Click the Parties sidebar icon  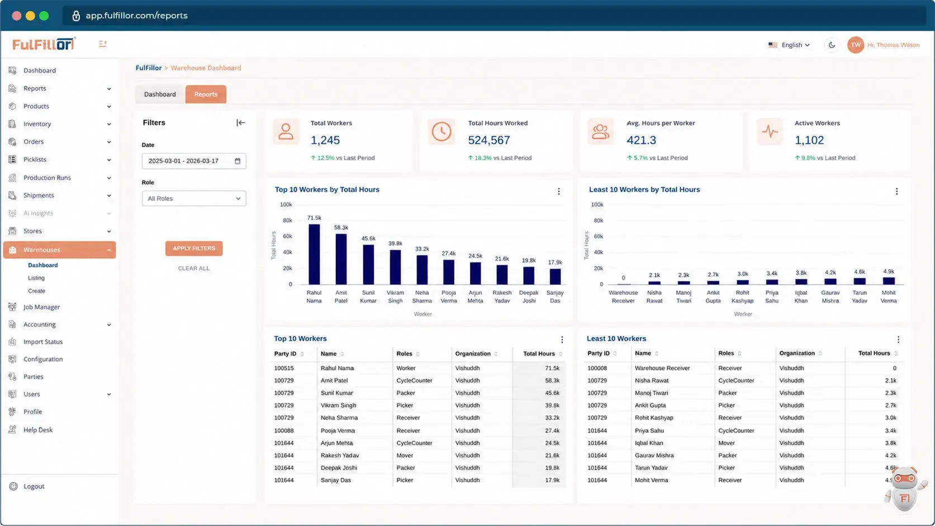tap(12, 377)
